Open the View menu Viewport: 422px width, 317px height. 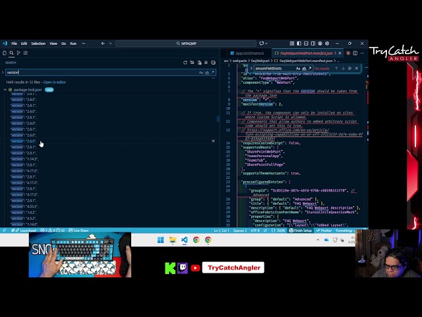point(53,44)
